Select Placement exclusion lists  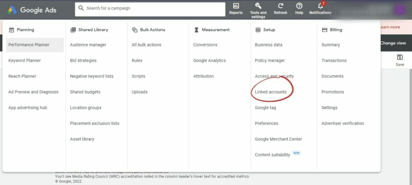(x=95, y=123)
